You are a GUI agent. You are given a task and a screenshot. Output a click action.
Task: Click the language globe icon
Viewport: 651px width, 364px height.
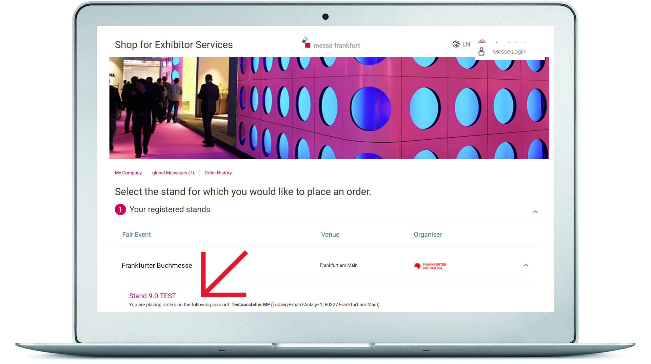tap(456, 44)
